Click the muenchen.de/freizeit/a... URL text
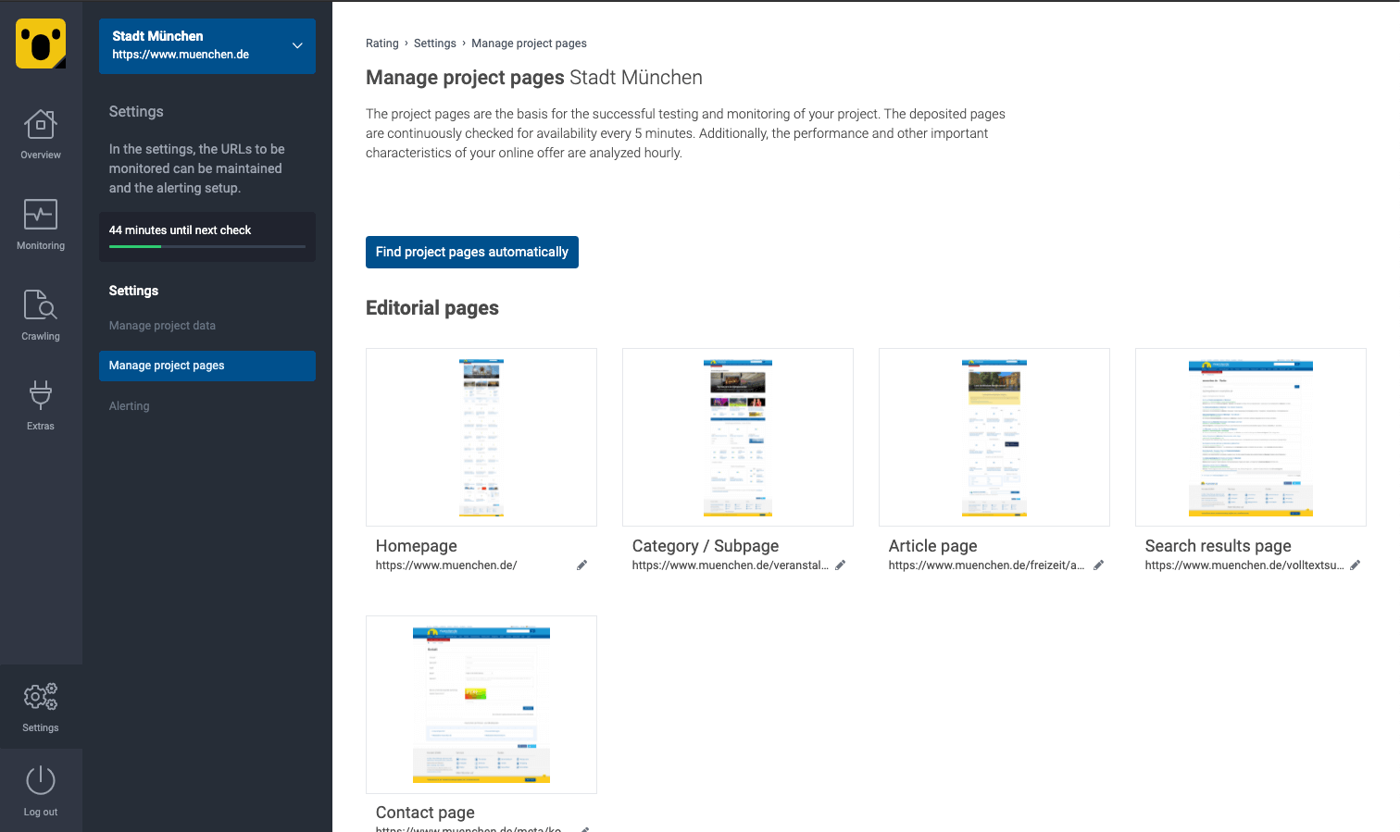Viewport: 1400px width, 832px height. click(986, 565)
